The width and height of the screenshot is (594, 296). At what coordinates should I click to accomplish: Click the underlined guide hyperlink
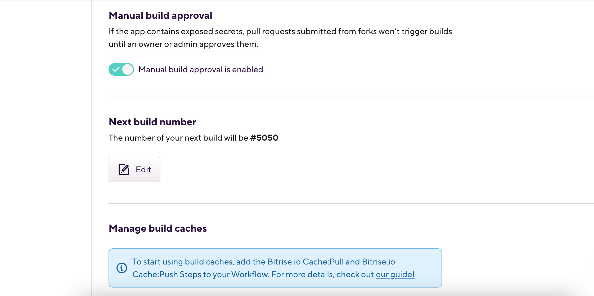(395, 275)
